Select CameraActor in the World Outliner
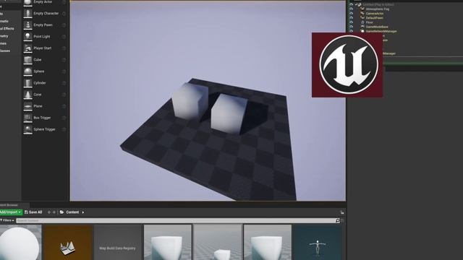The width and height of the screenshot is (463, 260). [375, 14]
